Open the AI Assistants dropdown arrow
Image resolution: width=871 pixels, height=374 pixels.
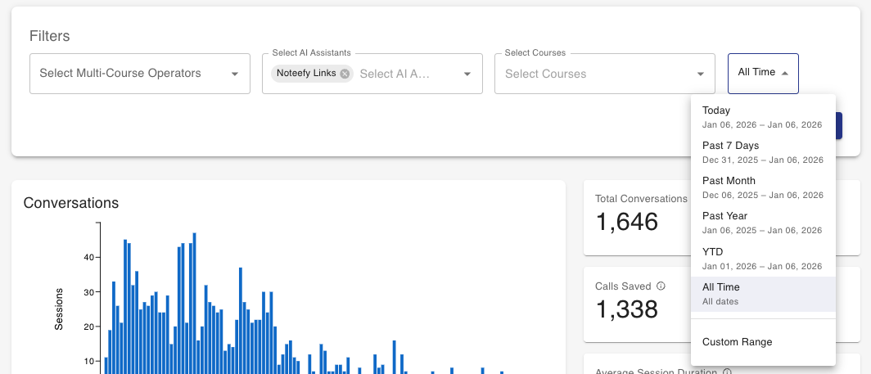[467, 74]
